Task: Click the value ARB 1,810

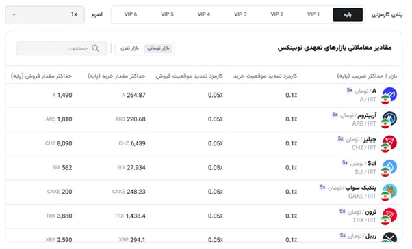Action: 59,119
